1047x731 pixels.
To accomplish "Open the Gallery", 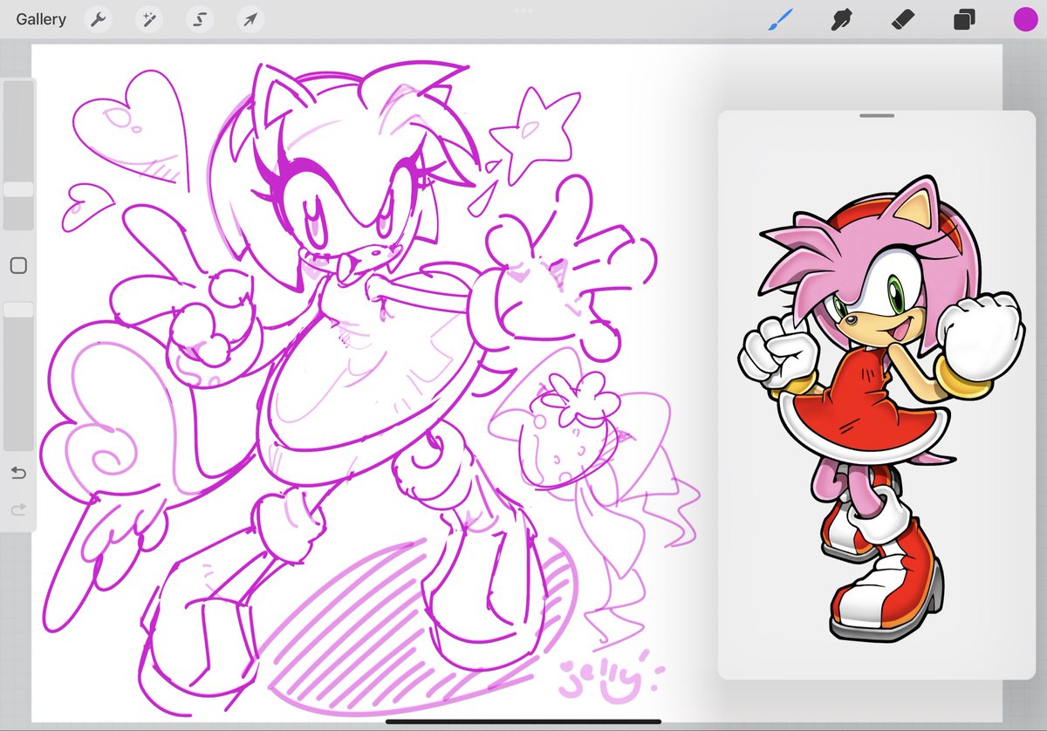I will (41, 19).
